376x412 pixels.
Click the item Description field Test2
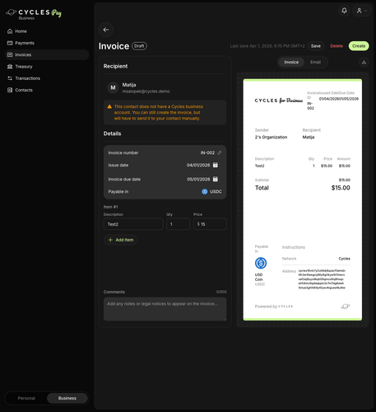coord(133,224)
